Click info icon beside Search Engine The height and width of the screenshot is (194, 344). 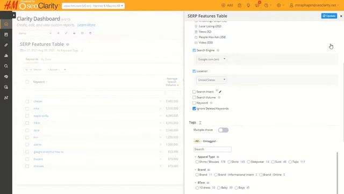pos(218,50)
